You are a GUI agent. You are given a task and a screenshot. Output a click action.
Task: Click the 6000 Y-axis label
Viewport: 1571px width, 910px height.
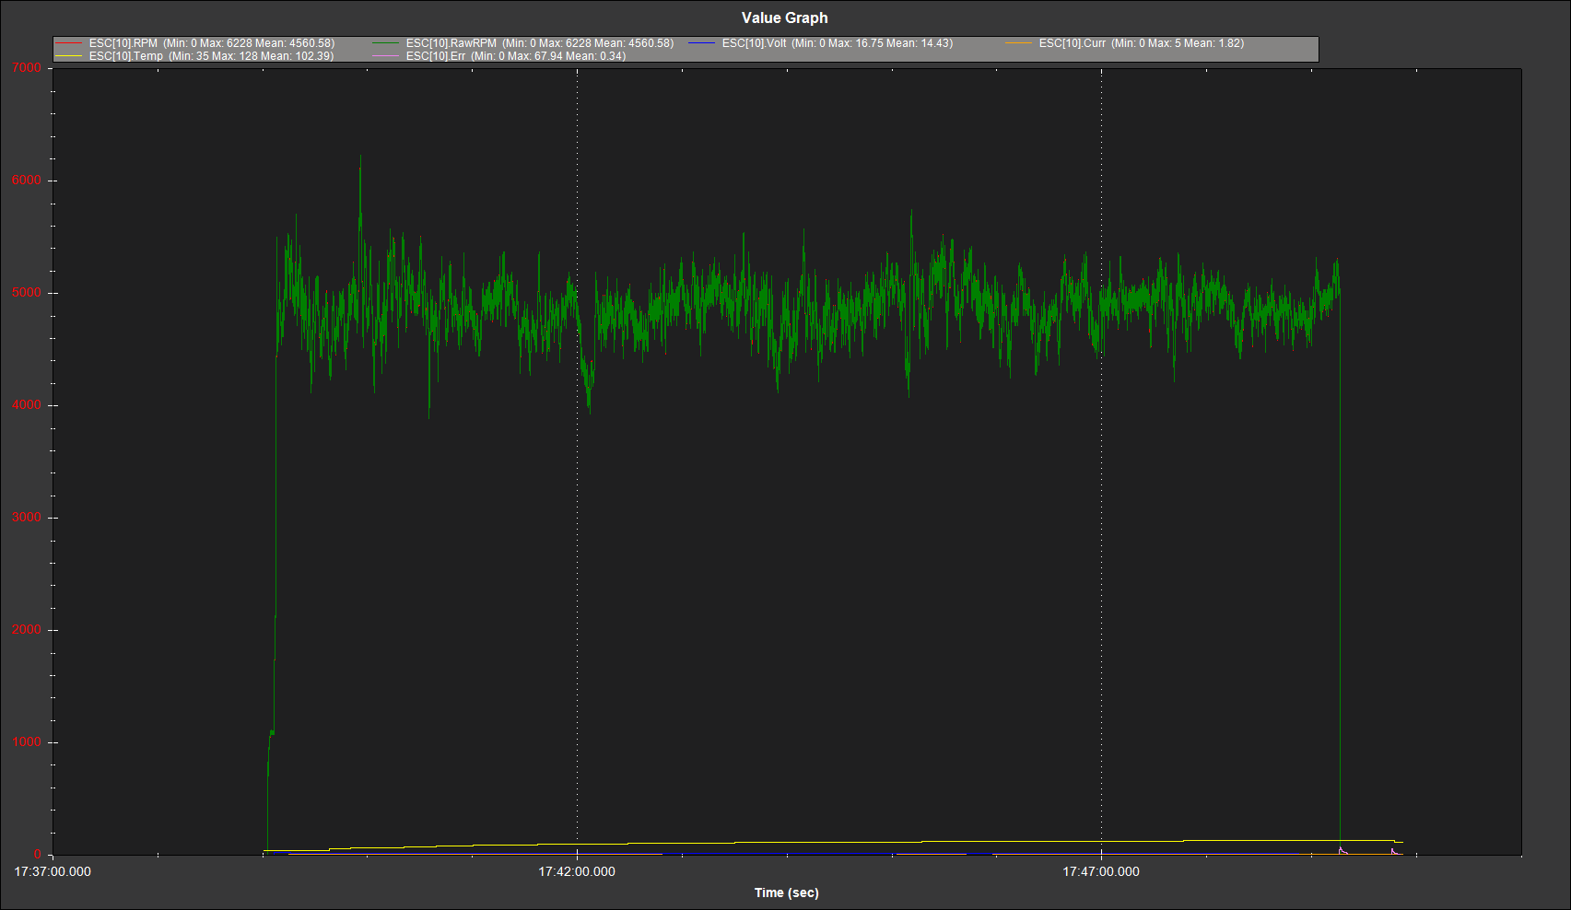27,181
